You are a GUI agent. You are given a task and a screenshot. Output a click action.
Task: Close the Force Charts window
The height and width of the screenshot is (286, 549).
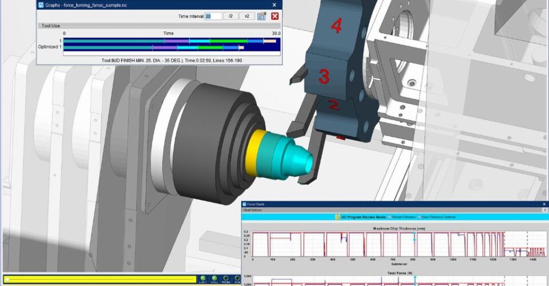(544, 204)
